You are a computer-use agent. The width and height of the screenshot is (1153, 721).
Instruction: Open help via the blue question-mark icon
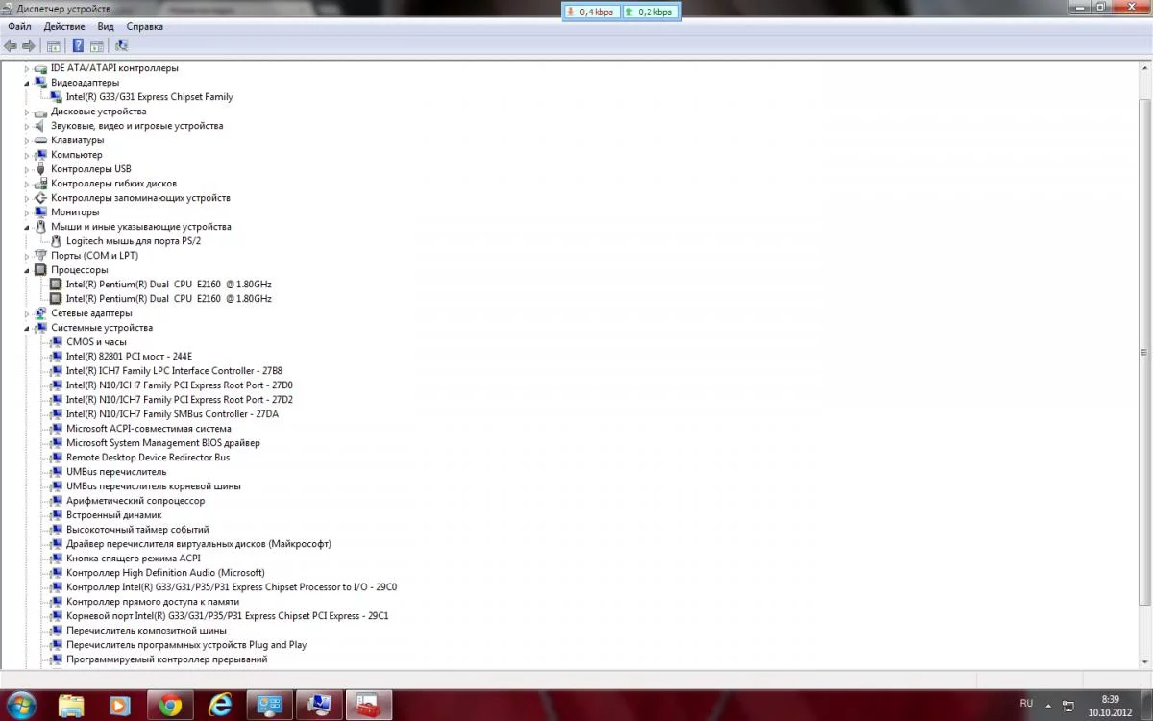tap(78, 46)
